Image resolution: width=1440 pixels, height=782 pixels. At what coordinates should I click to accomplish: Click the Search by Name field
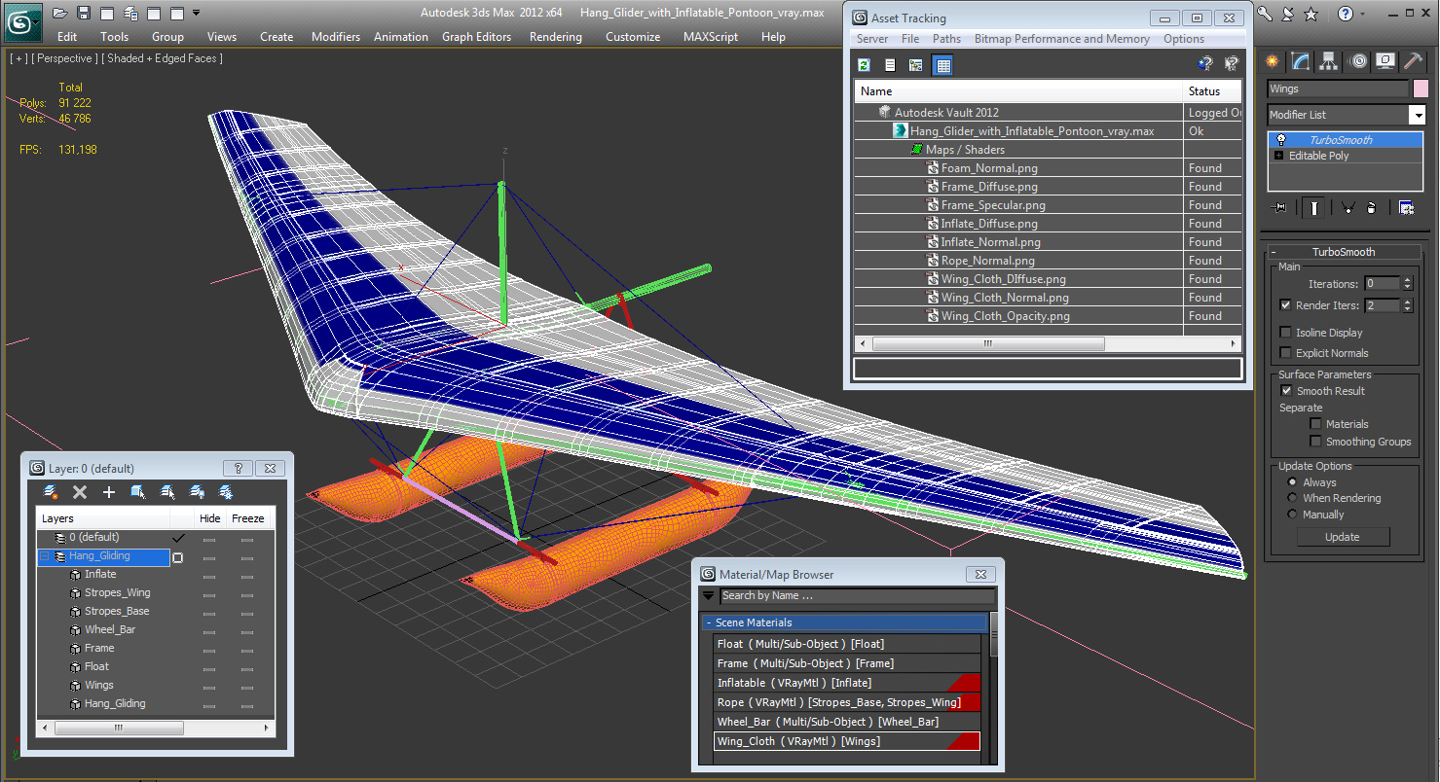point(857,595)
